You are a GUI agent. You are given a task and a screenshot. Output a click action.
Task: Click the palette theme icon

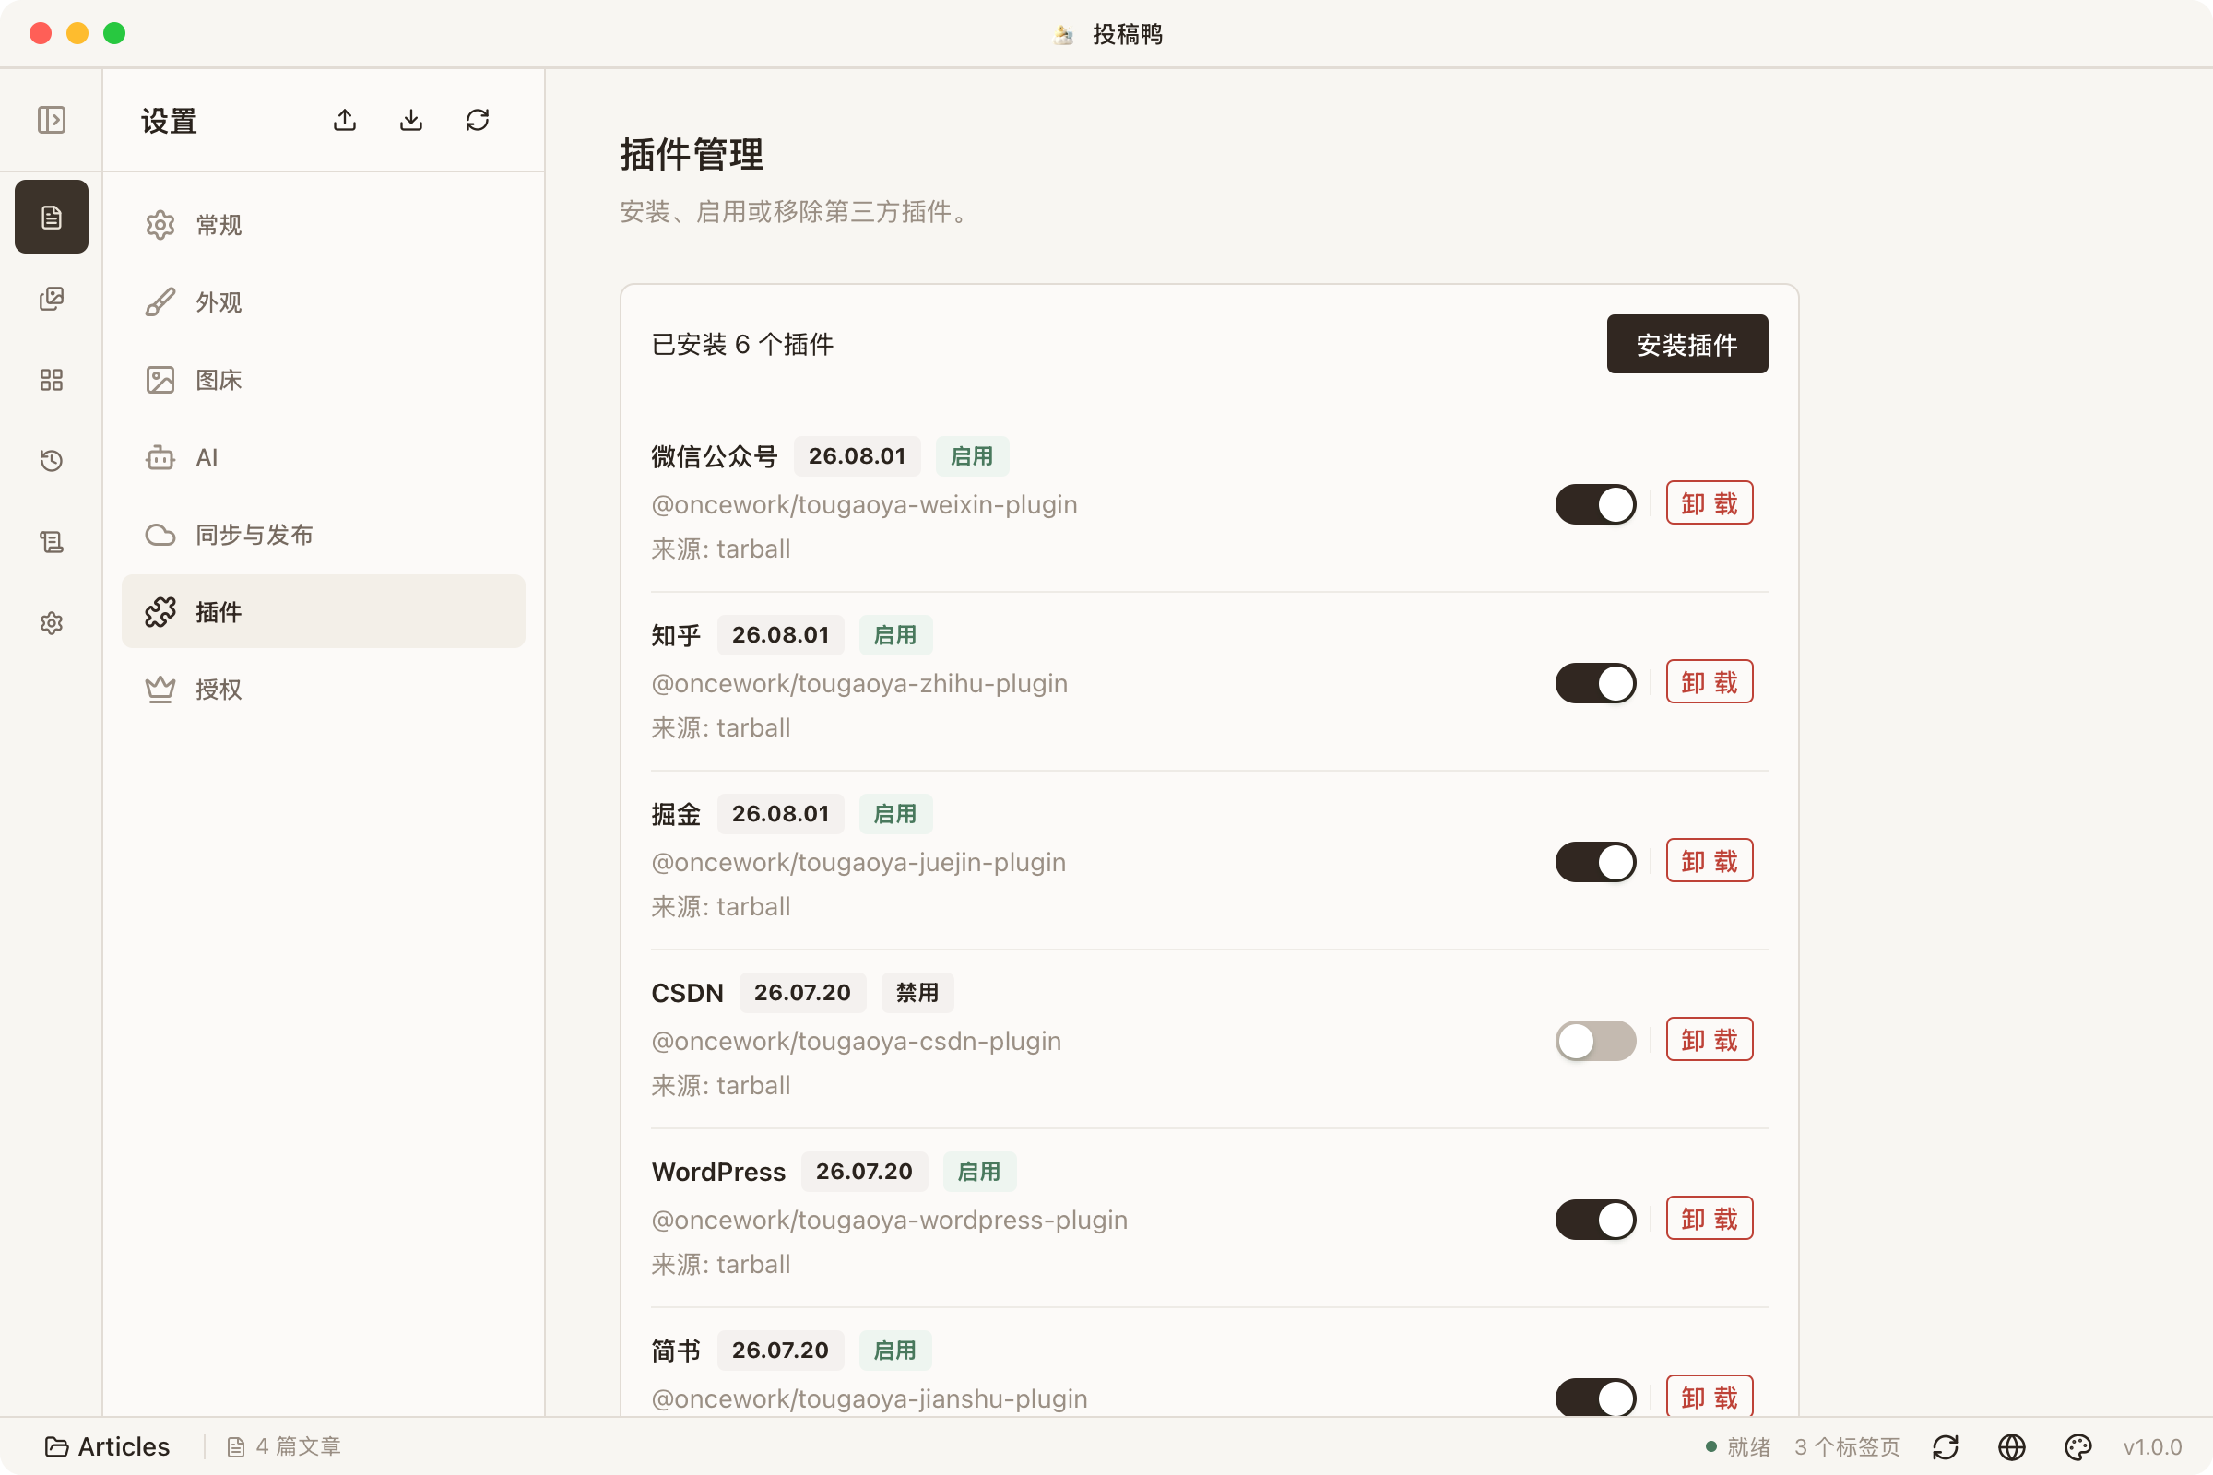point(2077,1446)
